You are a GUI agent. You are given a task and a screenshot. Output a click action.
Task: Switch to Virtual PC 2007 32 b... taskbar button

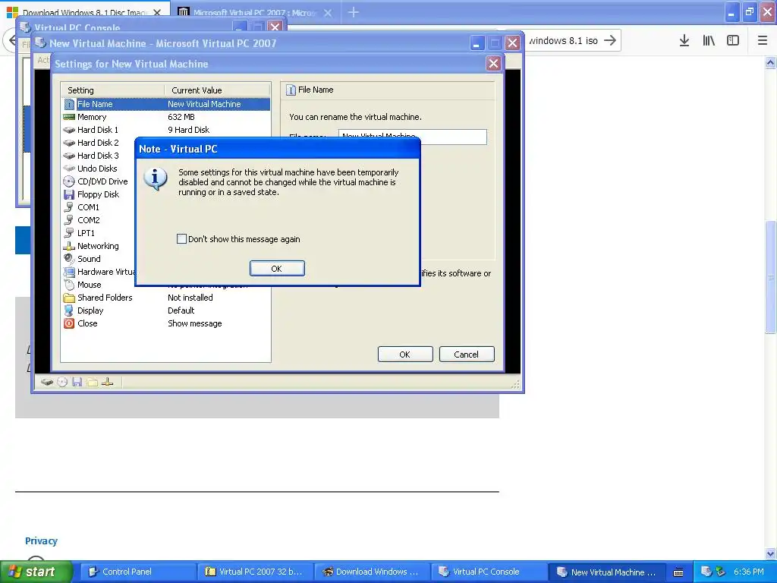255,572
